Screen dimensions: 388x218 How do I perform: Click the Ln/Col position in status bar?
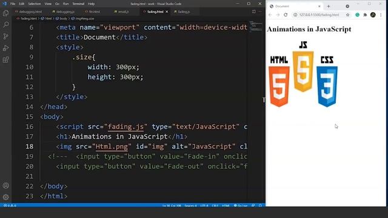(172, 206)
